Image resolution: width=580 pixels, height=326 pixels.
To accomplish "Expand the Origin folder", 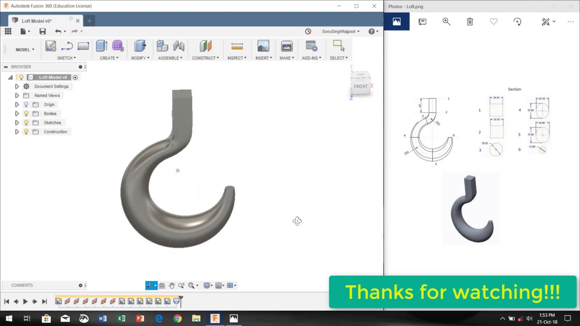I will pos(17,105).
